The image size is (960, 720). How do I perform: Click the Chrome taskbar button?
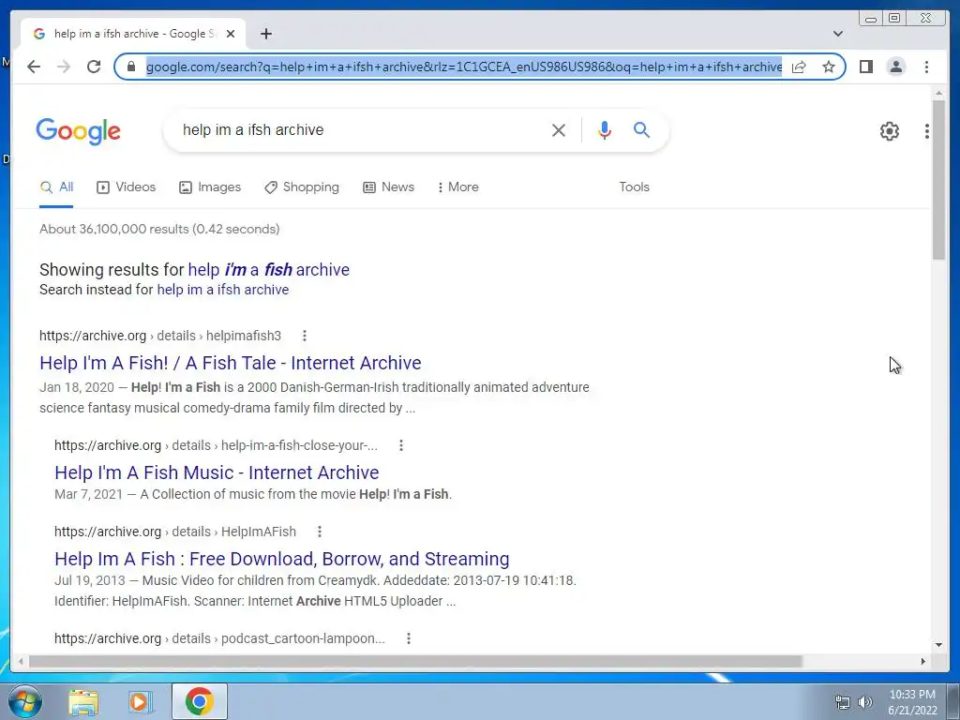click(x=200, y=701)
